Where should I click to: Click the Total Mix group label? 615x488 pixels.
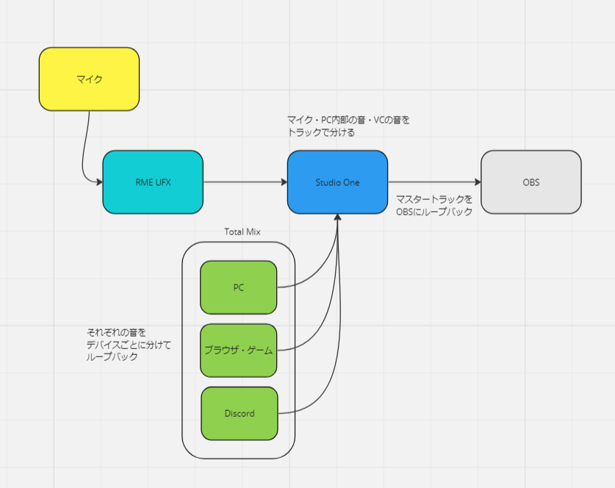[x=242, y=232]
